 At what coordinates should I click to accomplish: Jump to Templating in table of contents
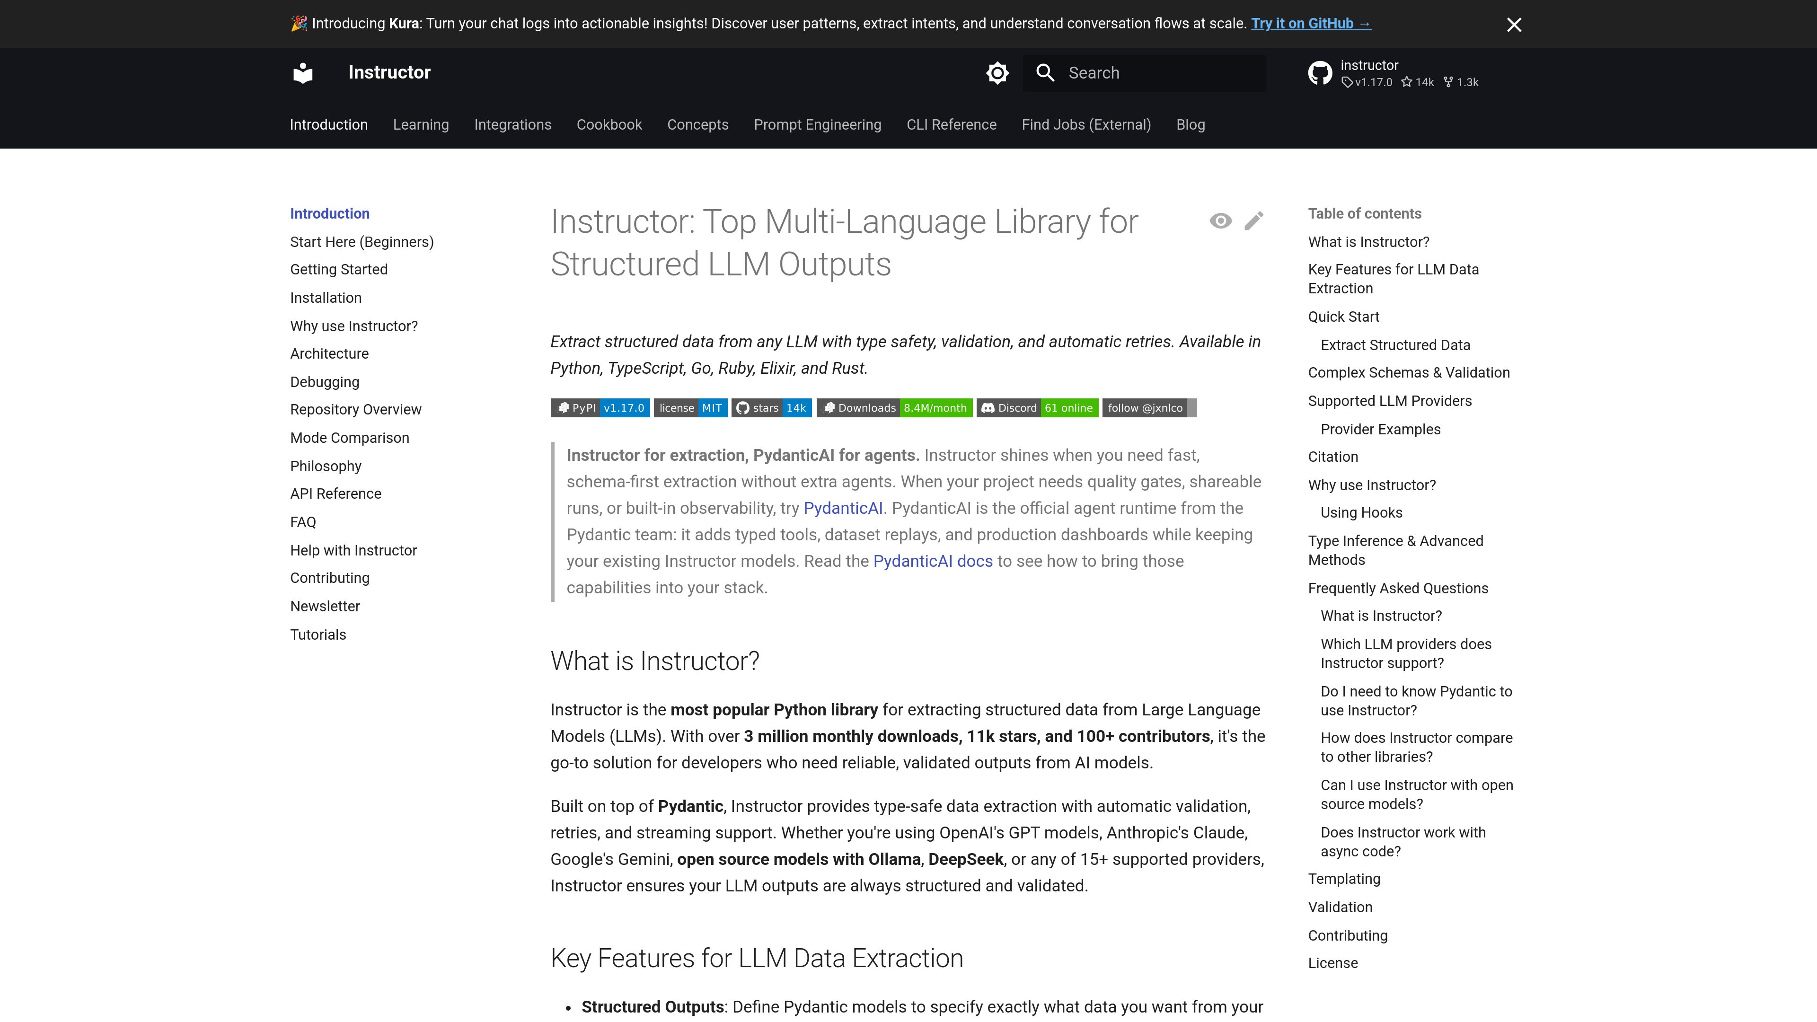pyautogui.click(x=1344, y=879)
